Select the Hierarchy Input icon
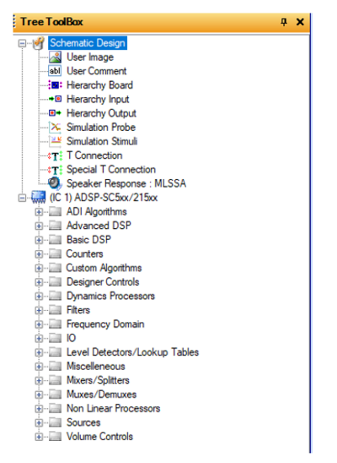This screenshot has width=337, height=463. click(55, 99)
